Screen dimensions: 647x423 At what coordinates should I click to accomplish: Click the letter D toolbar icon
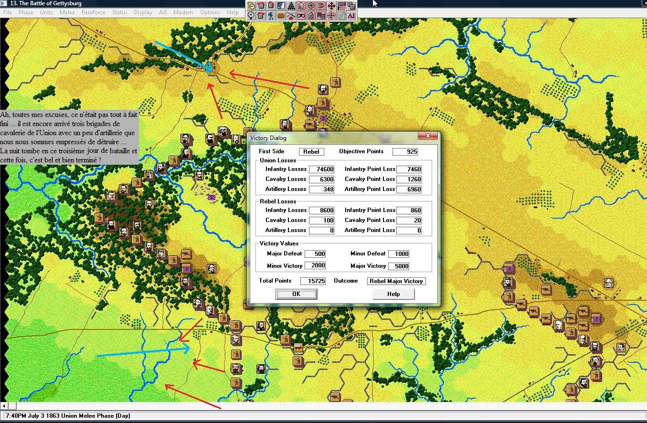[321, 6]
